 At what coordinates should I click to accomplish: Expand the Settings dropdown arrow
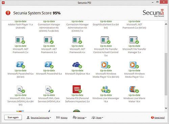(86, 118)
